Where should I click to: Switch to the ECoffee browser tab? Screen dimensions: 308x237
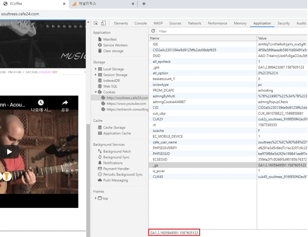coord(34,4)
